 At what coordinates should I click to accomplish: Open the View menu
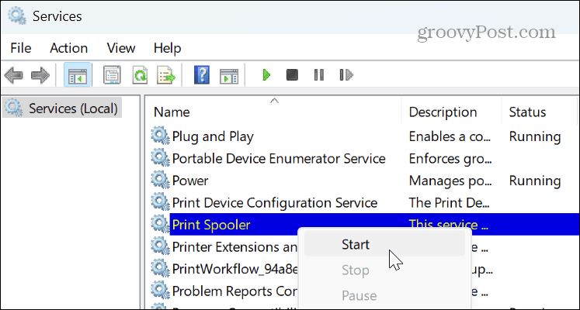(x=121, y=48)
